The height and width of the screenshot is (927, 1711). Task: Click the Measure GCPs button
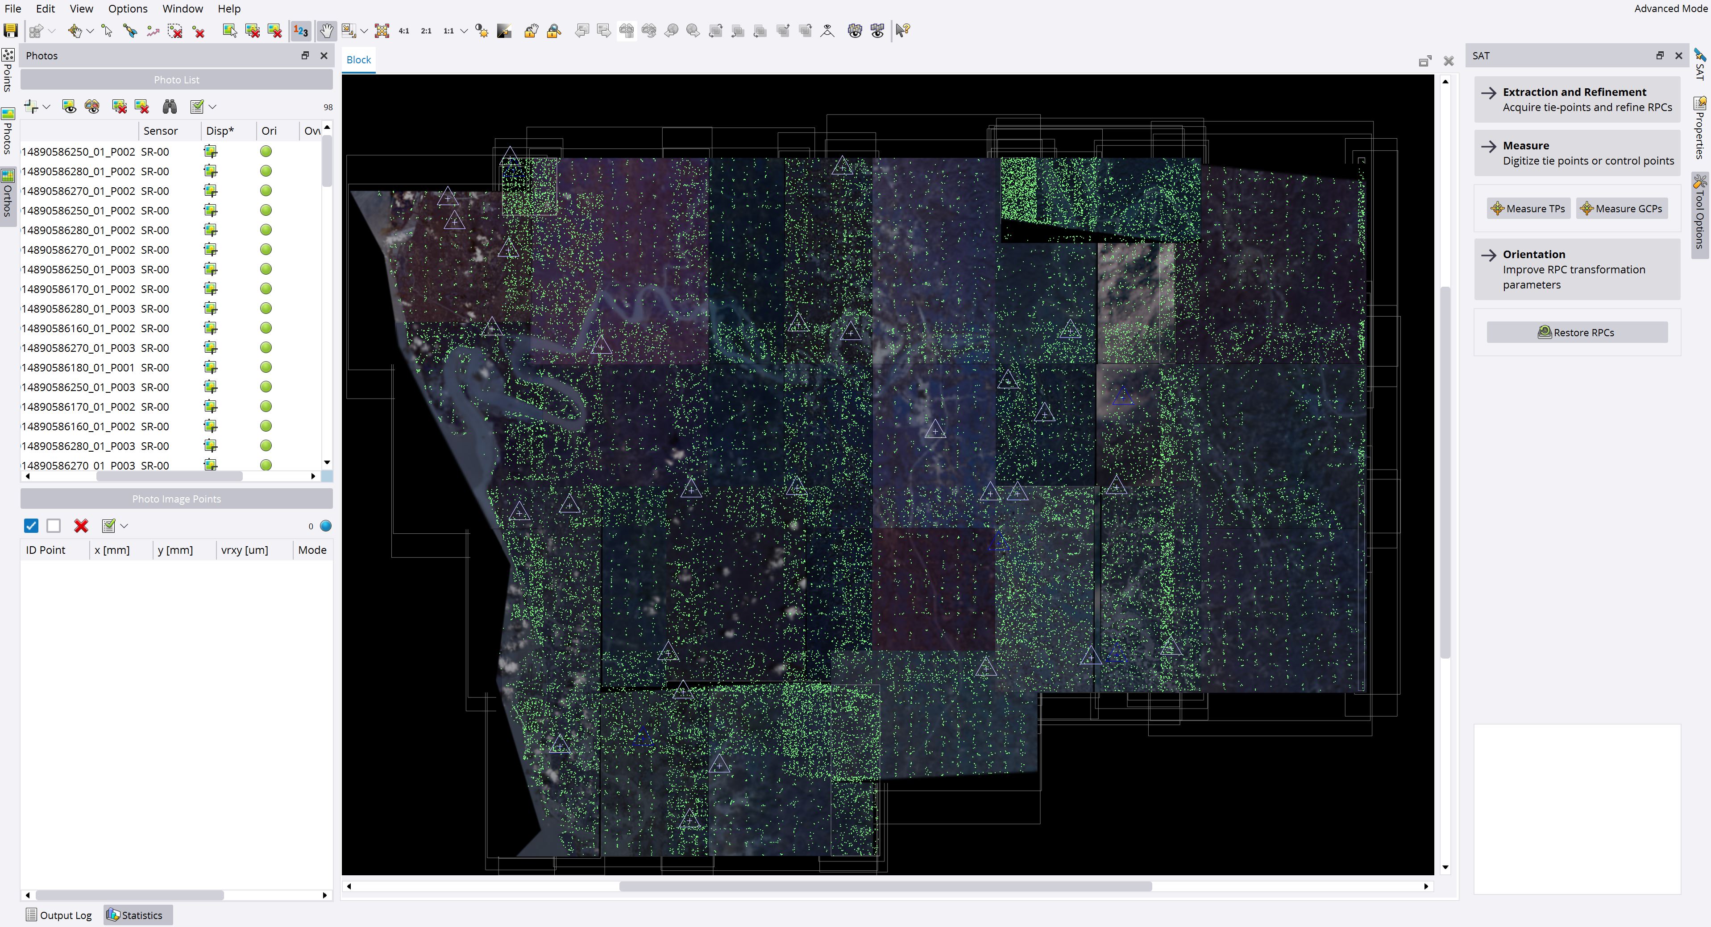point(1621,208)
